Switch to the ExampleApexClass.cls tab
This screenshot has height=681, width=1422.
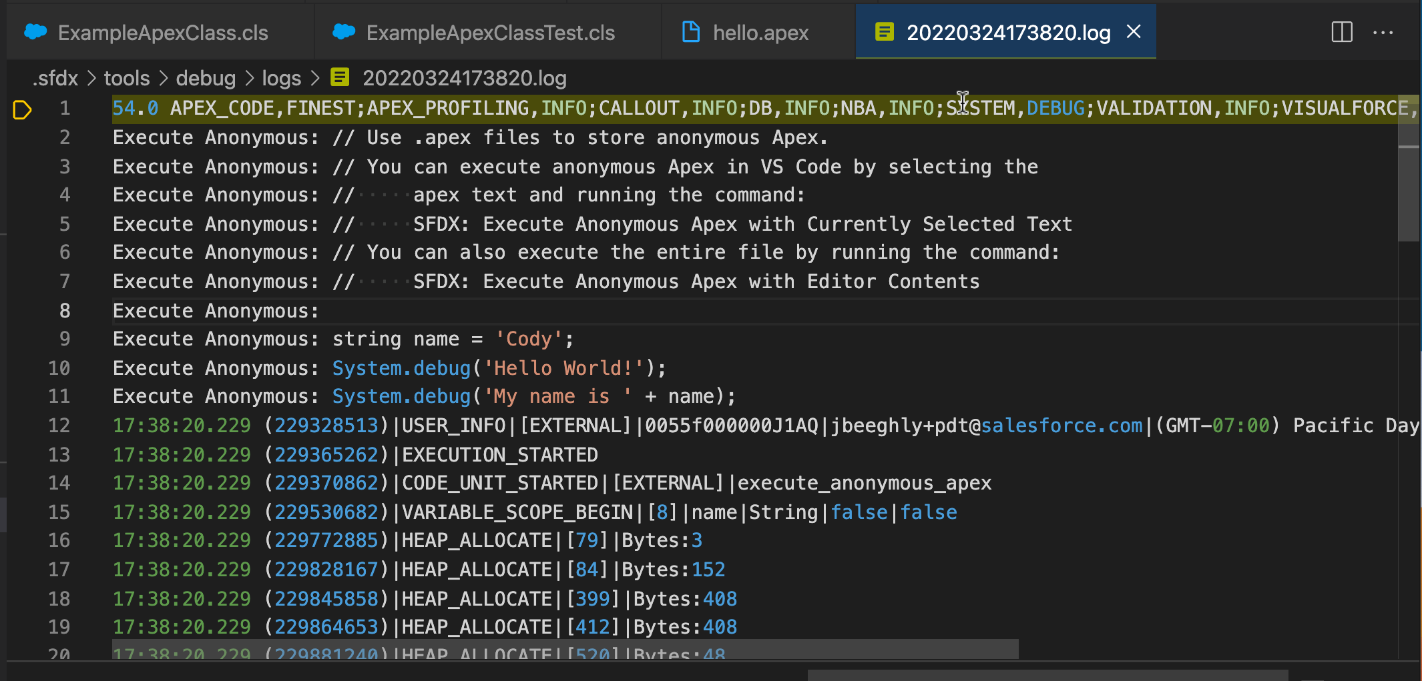coord(162,32)
